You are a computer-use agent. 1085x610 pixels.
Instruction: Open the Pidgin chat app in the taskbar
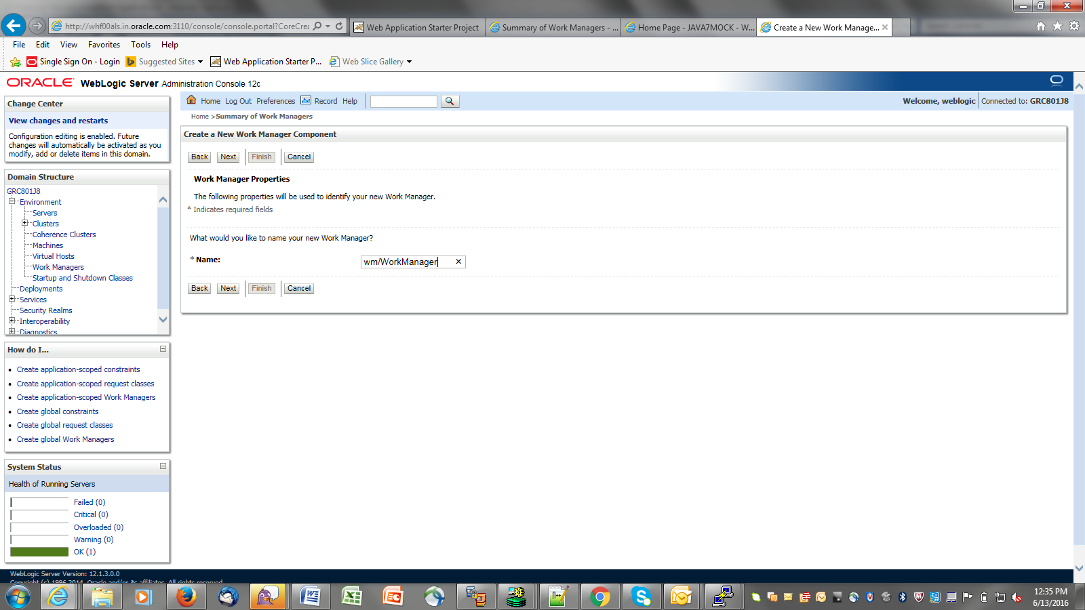tap(268, 596)
